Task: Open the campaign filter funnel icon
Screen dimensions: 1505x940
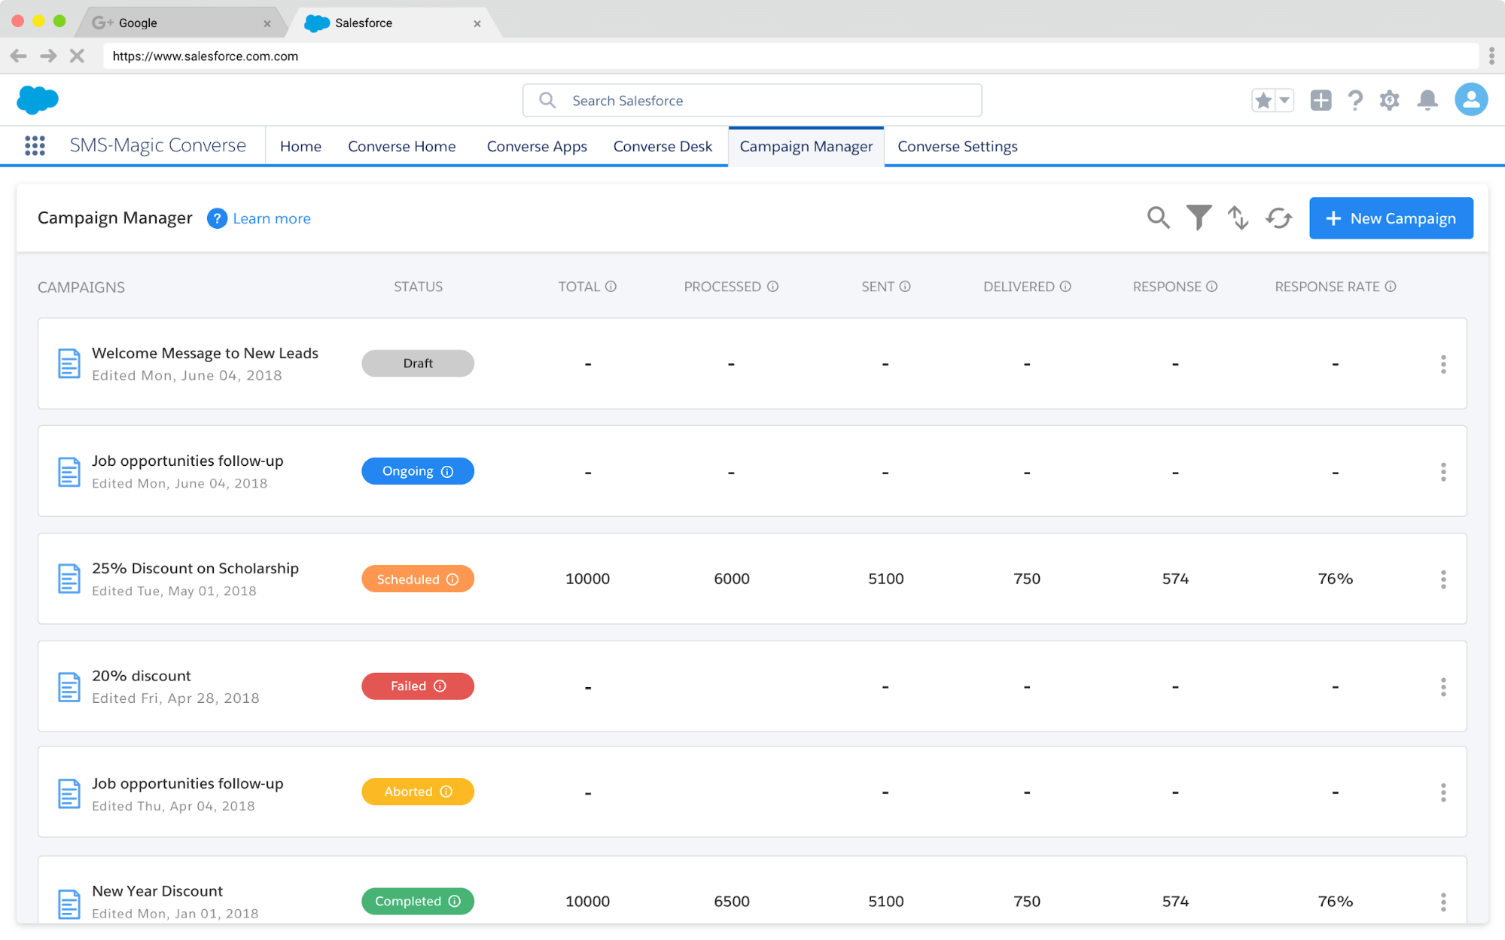Action: (1199, 218)
